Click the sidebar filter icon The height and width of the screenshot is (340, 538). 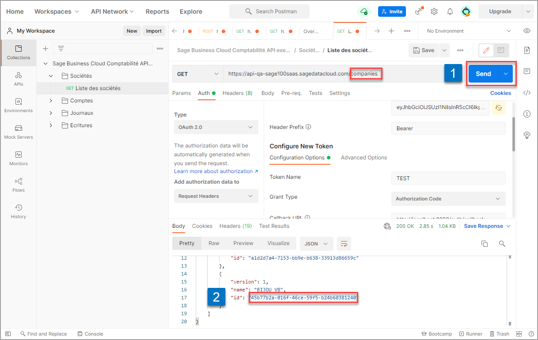point(61,49)
